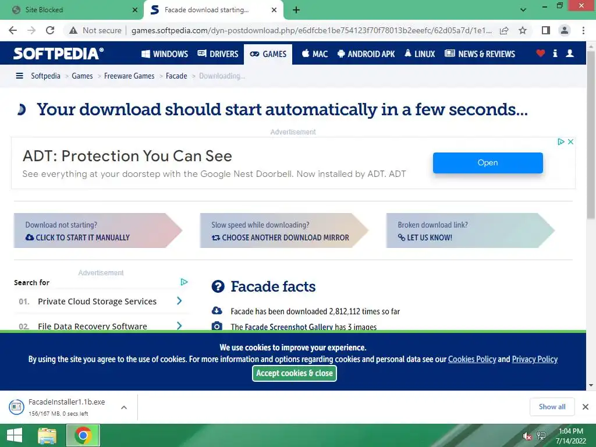Go back using the browser back arrow
Screen dimensions: 596x447
click(13, 30)
